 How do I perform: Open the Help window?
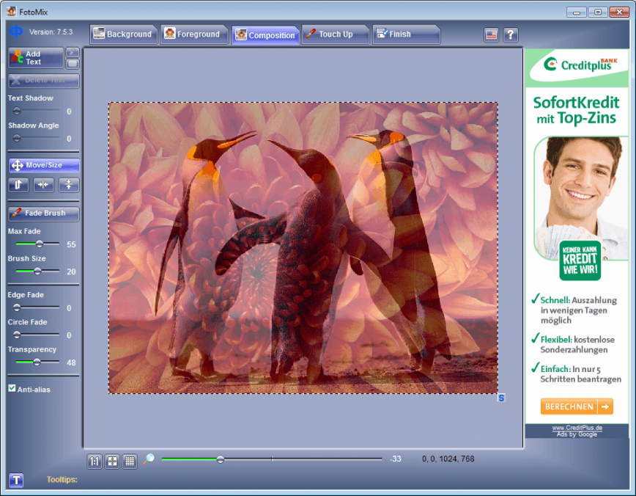[510, 34]
